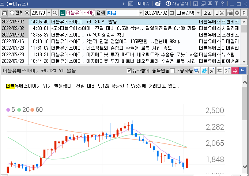Click the 조회 query button
The image size is (249, 176).
[x=208, y=13]
